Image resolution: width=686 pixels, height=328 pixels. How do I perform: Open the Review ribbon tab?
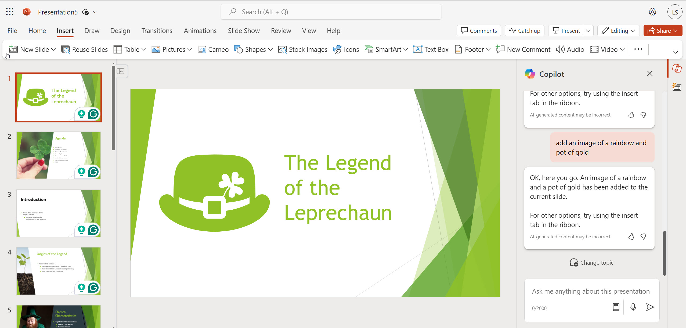281,31
